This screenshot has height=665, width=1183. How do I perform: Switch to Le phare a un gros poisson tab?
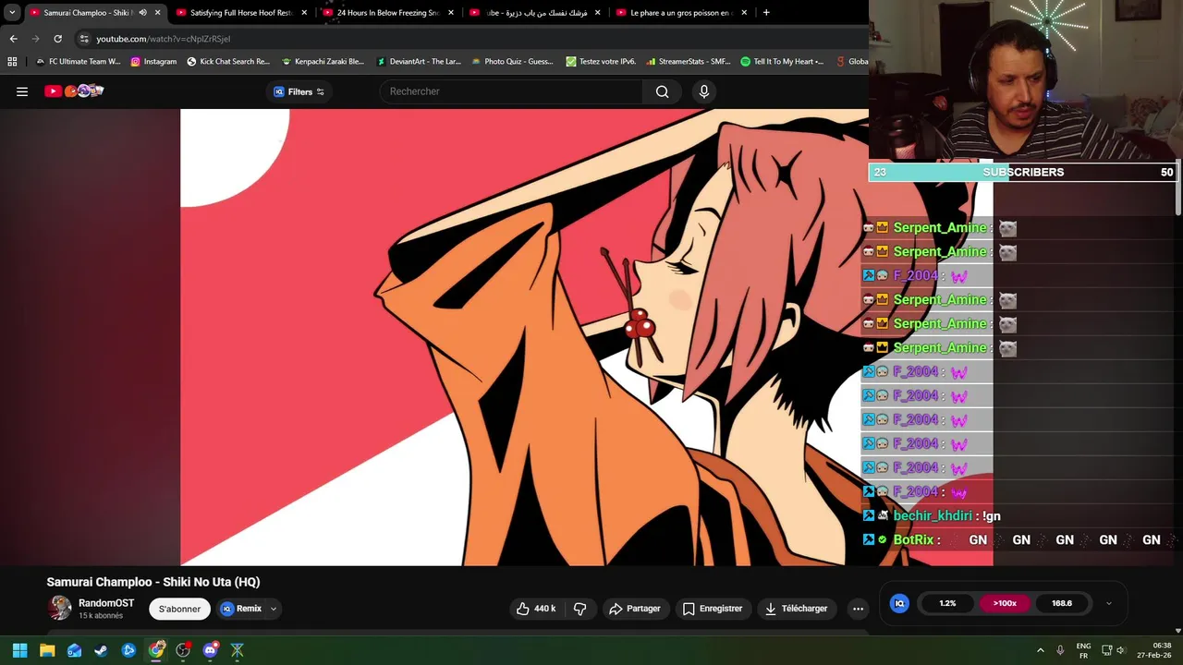[x=681, y=13]
